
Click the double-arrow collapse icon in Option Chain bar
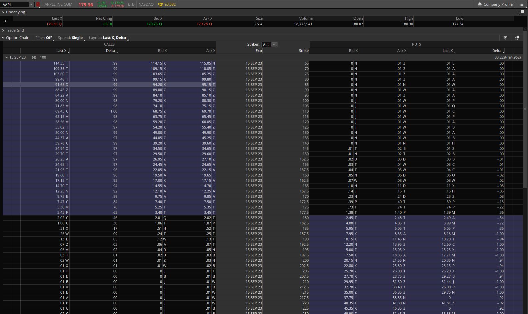(505, 38)
